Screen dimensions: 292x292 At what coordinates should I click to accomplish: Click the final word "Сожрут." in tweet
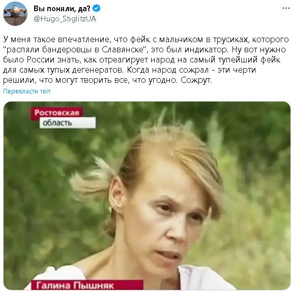coord(196,80)
